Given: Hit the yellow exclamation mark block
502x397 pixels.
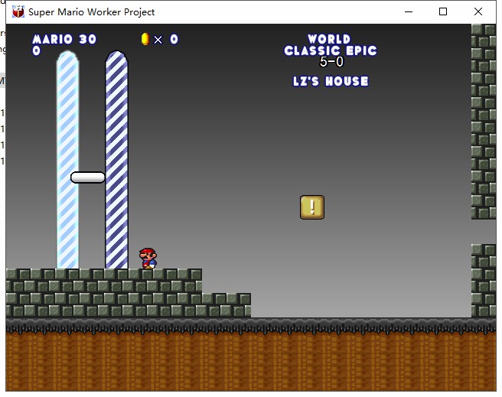Looking at the screenshot, I should click(x=312, y=207).
